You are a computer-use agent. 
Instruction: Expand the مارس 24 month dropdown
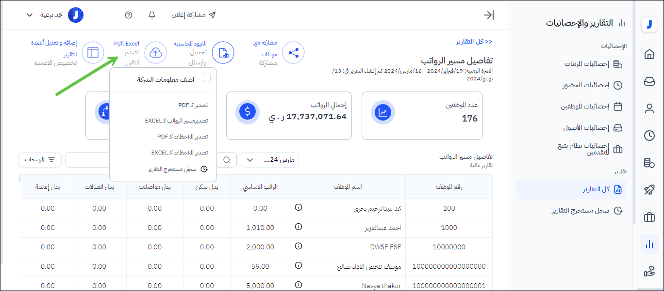coord(269,160)
